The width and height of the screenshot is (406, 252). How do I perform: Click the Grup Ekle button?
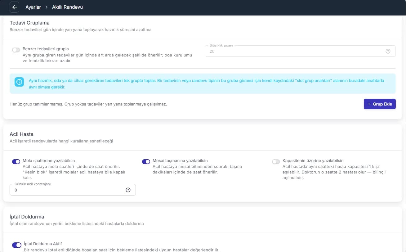(380, 104)
